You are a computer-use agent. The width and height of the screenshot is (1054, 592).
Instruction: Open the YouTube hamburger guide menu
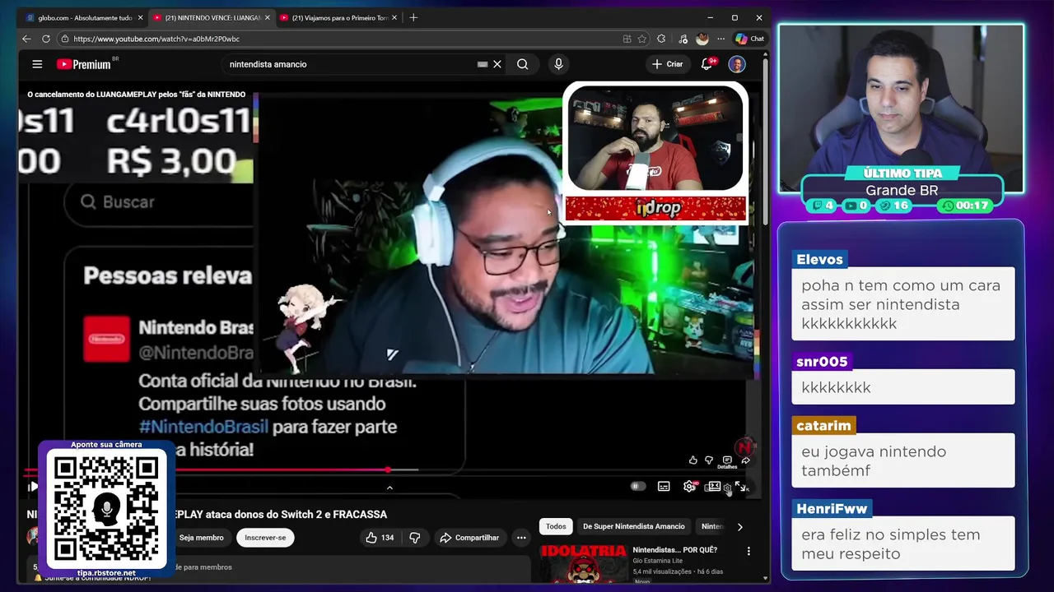[37, 64]
